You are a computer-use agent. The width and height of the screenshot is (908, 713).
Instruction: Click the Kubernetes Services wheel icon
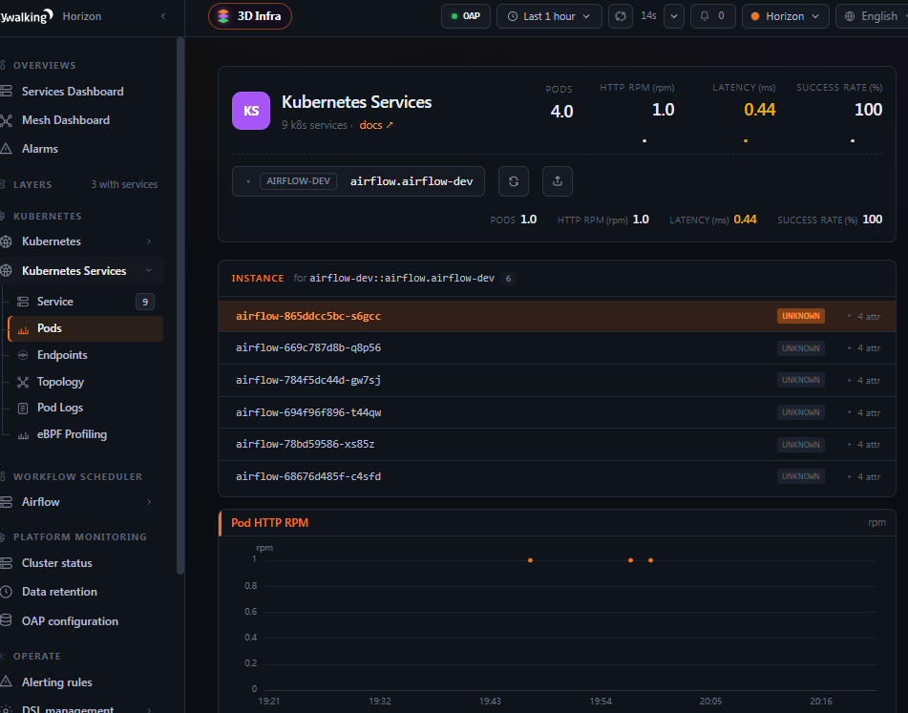pyautogui.click(x=7, y=270)
